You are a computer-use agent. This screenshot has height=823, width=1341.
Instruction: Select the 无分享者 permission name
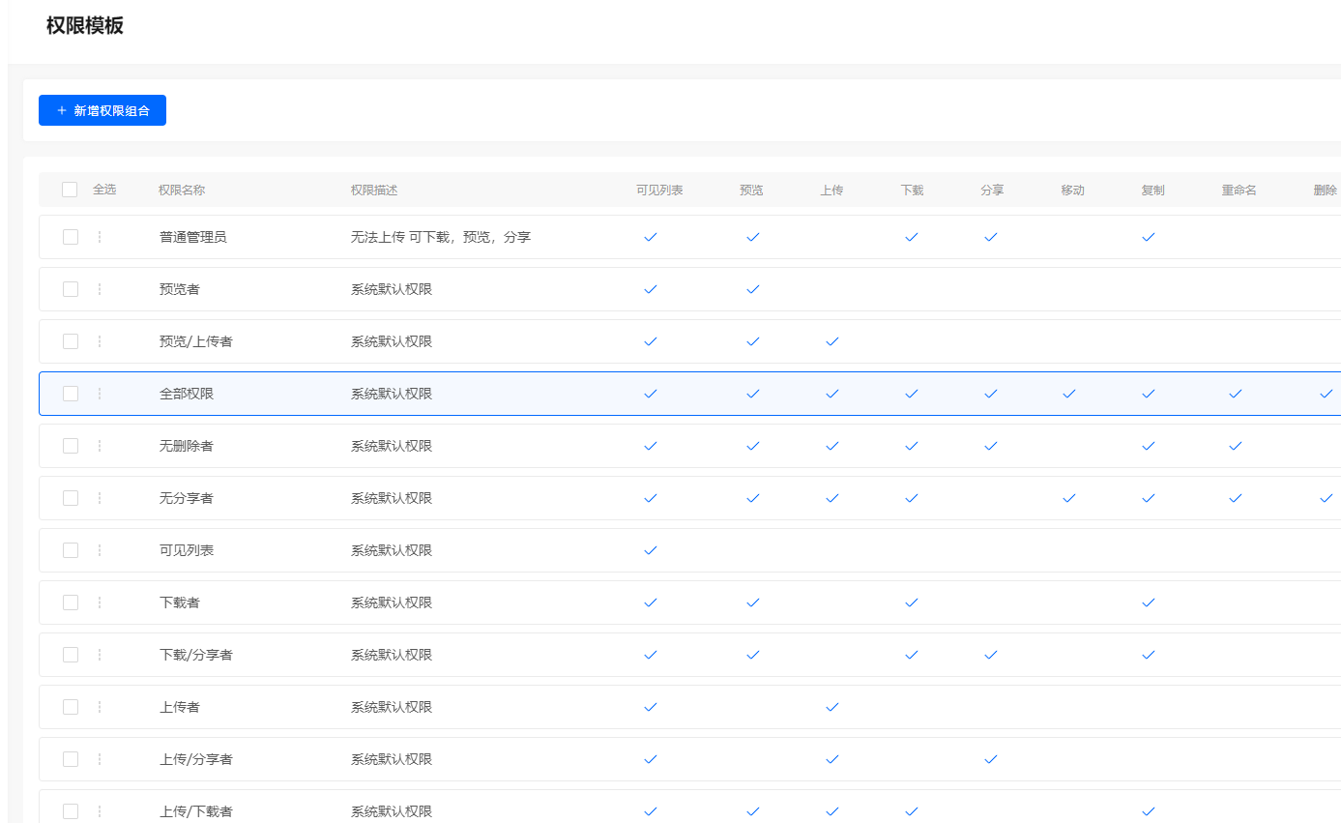pyautogui.click(x=187, y=498)
